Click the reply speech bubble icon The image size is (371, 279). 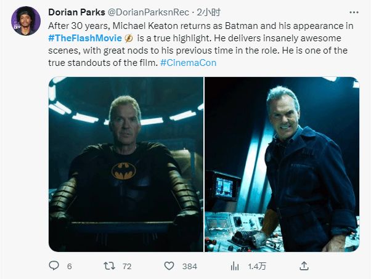(x=54, y=266)
